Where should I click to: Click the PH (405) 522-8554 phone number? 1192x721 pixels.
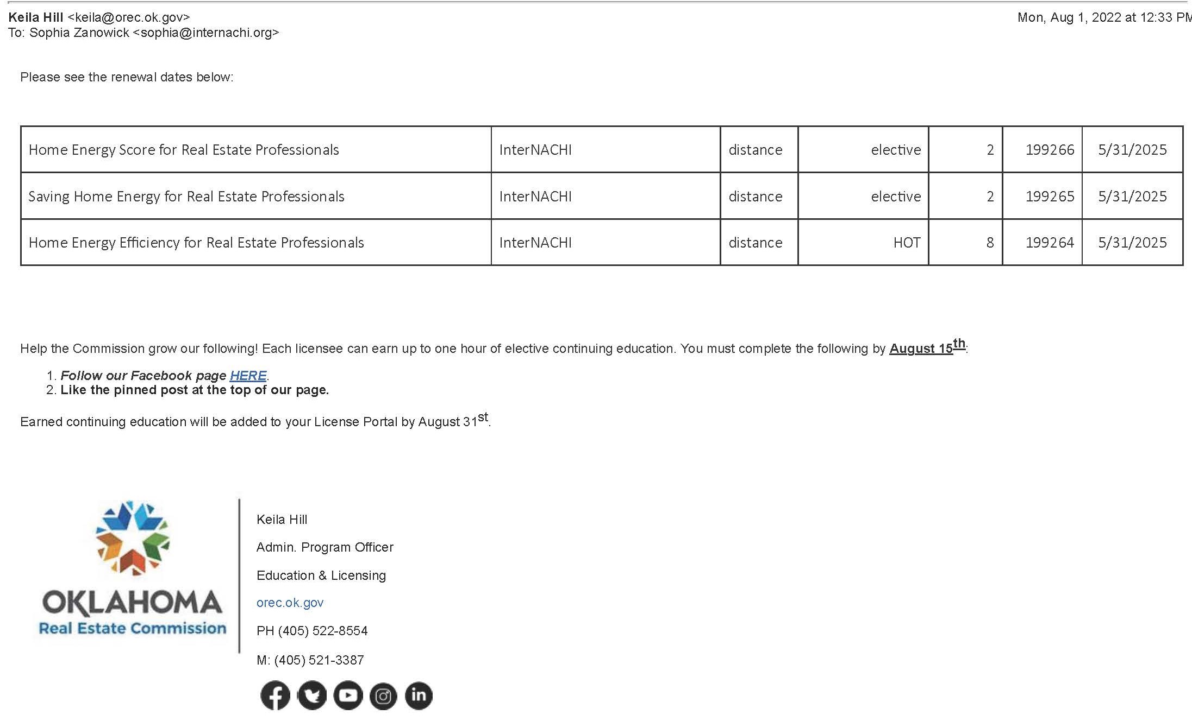pos(312,631)
